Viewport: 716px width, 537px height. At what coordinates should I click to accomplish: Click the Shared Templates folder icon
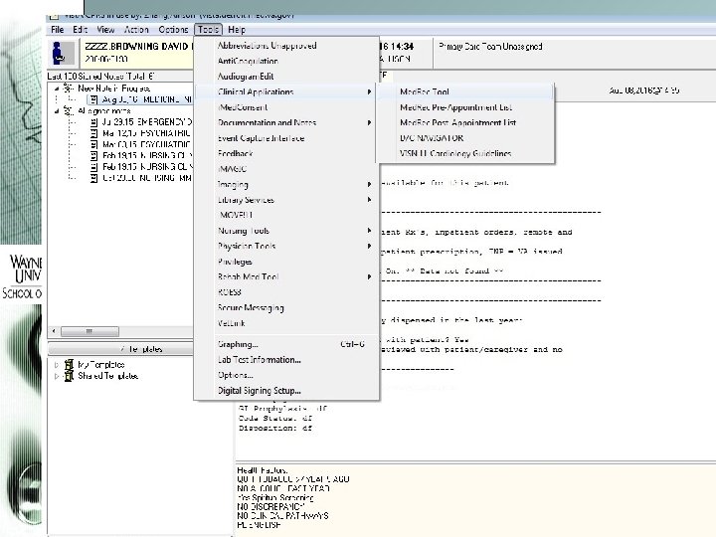69,376
